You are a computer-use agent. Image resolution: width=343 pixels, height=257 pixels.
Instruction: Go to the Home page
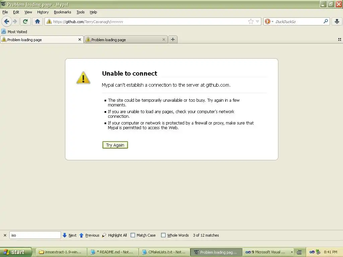click(38, 21)
